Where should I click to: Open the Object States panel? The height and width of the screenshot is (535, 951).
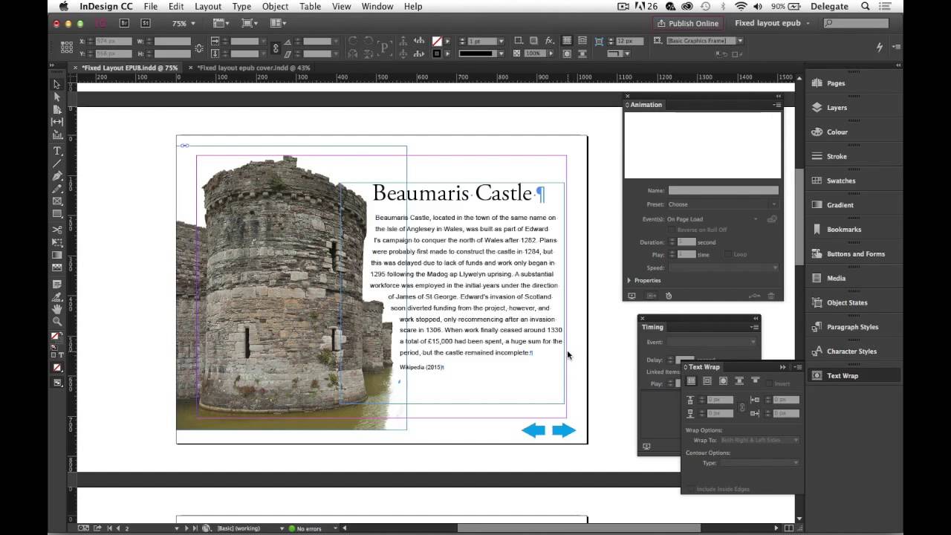tap(853, 302)
